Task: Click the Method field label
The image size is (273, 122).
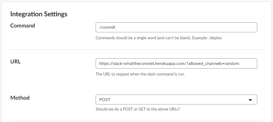Action: coord(20,98)
